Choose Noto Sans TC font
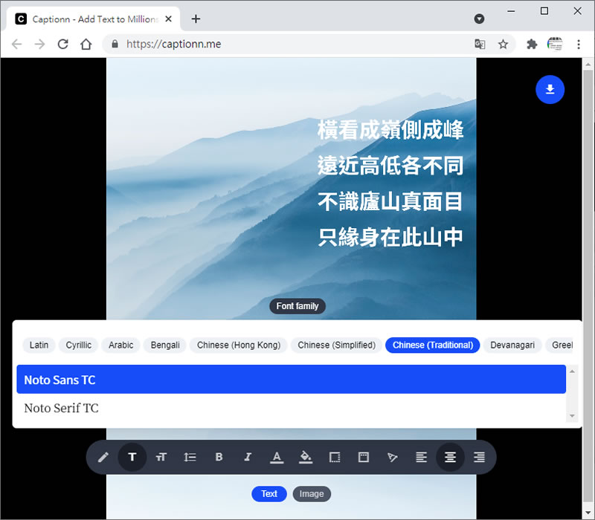Viewport: 595px width, 520px height. [x=59, y=380]
